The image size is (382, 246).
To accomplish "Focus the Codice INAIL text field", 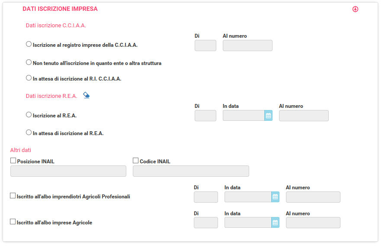I will [x=191, y=171].
